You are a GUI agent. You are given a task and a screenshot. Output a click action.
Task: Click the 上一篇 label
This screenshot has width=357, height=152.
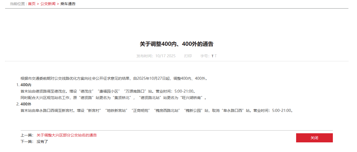(27, 135)
